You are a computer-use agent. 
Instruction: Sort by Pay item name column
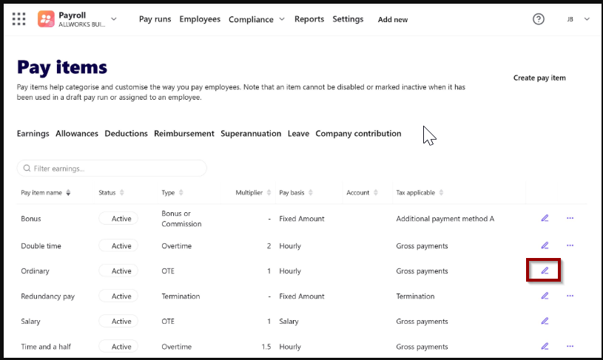pos(68,192)
